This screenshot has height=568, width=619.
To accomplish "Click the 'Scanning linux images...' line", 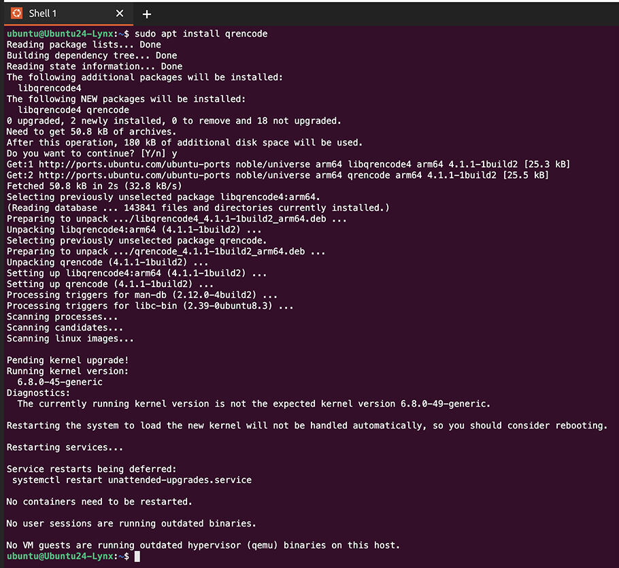I will (70, 339).
